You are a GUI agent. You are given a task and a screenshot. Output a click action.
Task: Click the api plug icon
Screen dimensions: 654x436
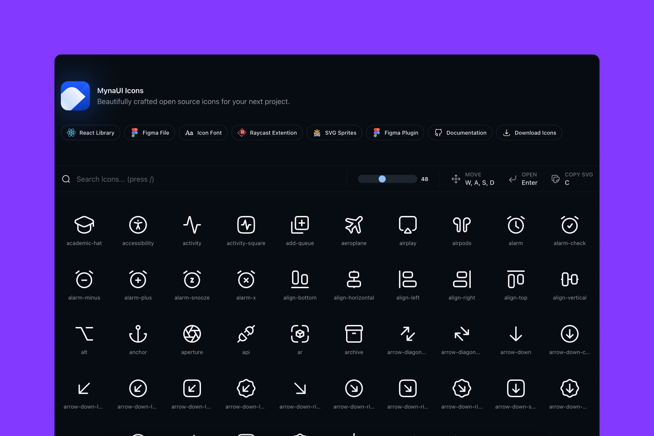click(x=246, y=334)
